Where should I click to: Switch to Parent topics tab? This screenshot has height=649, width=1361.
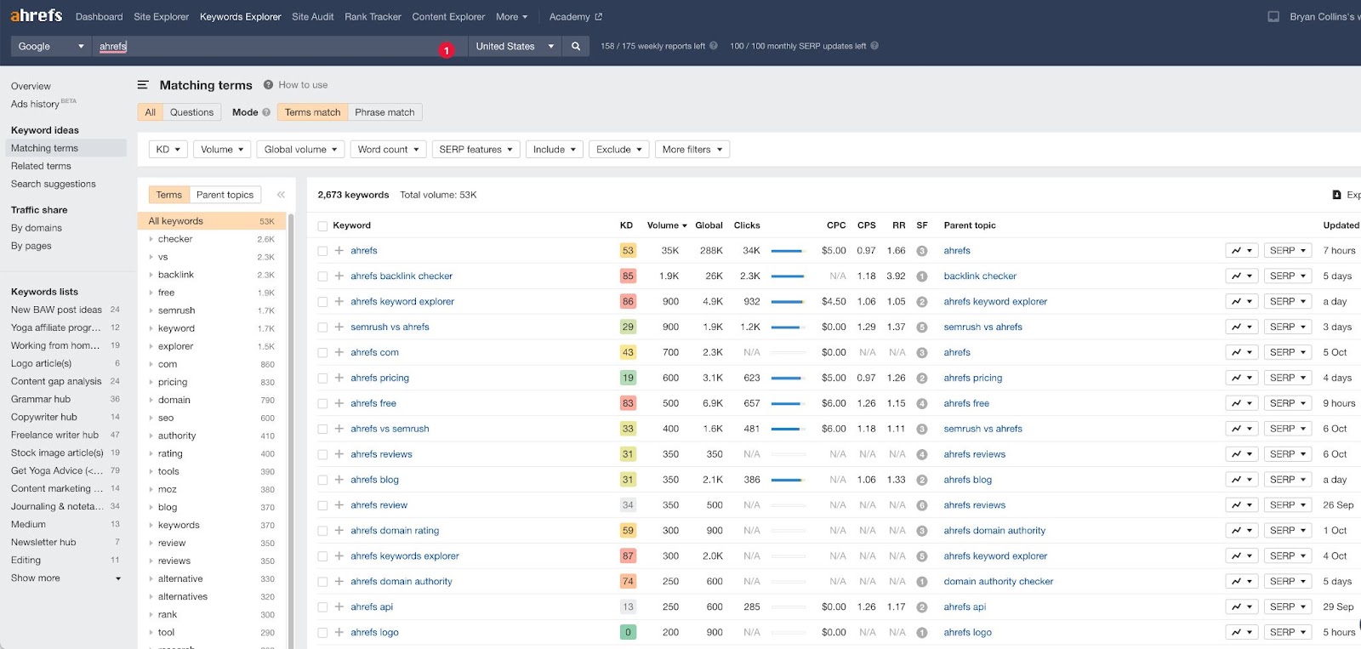[225, 195]
